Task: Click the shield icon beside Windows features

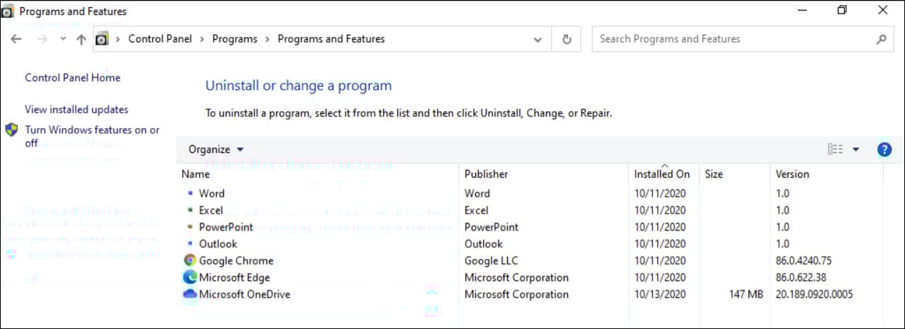Action: point(11,130)
